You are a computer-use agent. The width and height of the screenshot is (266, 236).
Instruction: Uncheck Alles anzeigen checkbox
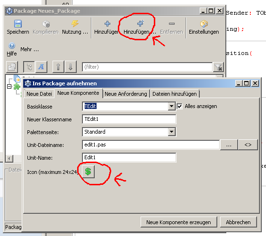coord(179,106)
